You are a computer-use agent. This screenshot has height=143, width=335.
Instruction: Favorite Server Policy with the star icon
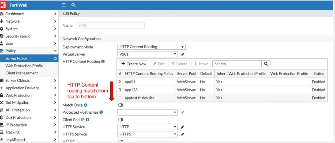tap(55, 58)
